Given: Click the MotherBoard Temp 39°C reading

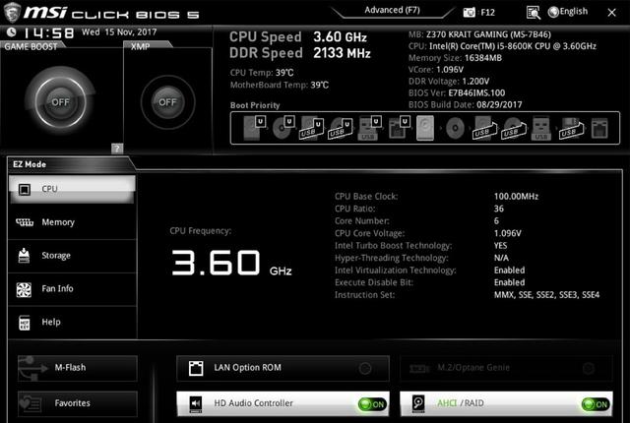Looking at the screenshot, I should 280,85.
